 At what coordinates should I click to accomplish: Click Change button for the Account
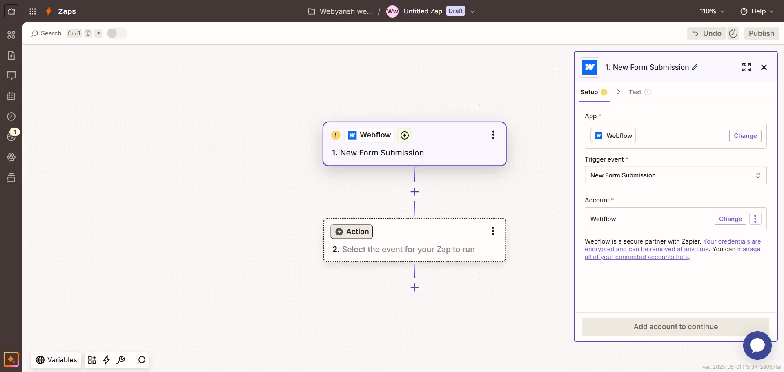pos(730,219)
